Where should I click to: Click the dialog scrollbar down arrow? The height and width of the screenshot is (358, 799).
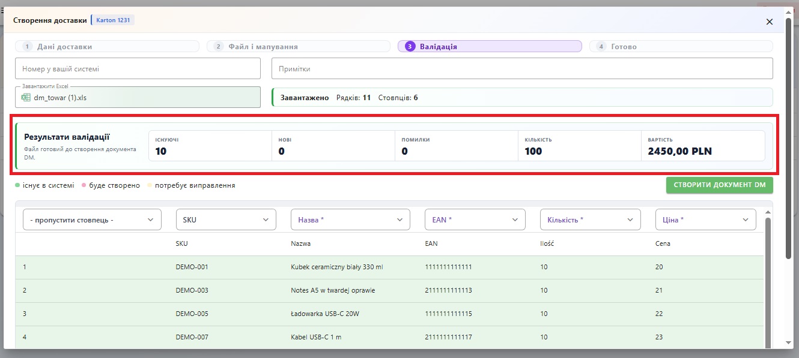pos(789,342)
